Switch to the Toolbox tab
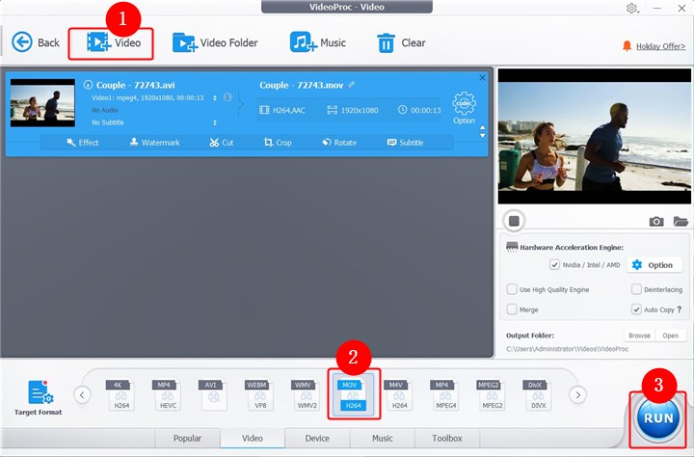 (447, 439)
